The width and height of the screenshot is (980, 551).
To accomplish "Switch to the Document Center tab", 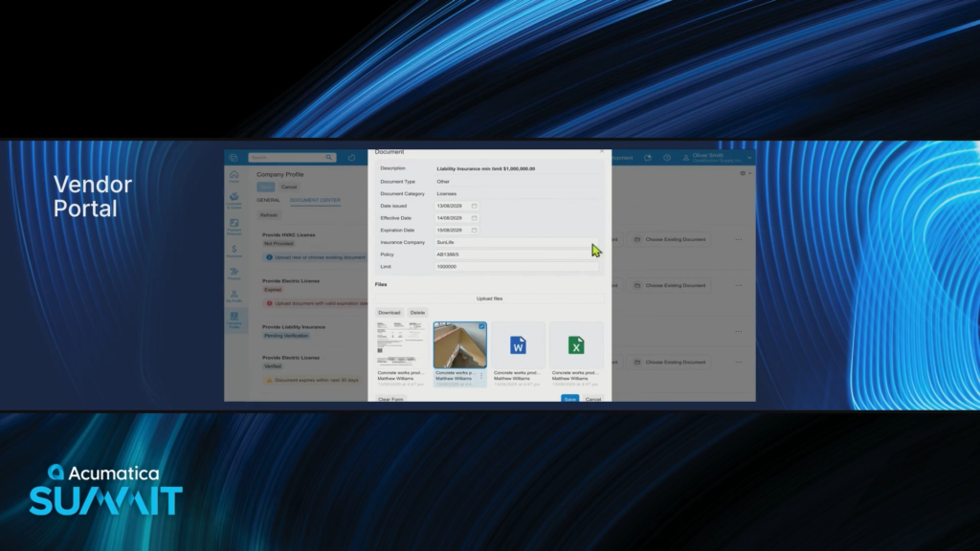I will coord(315,200).
